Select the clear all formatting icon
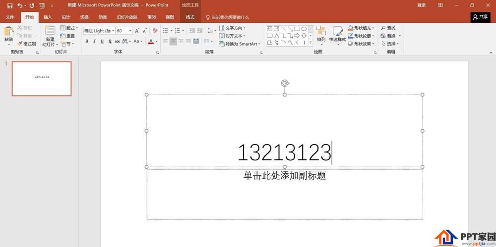Viewport: 496px width, 247px height. [x=155, y=31]
